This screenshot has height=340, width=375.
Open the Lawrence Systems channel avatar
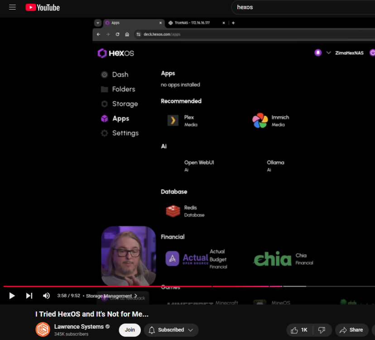click(43, 330)
